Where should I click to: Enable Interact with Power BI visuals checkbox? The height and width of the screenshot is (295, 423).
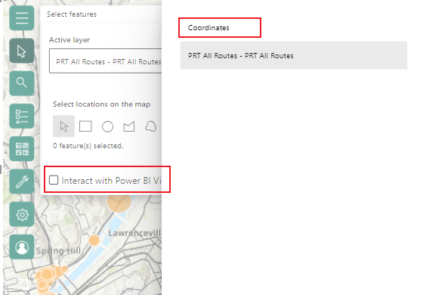coord(54,180)
